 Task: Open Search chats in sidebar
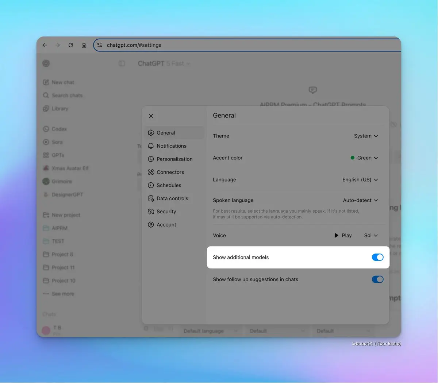pyautogui.click(x=63, y=96)
